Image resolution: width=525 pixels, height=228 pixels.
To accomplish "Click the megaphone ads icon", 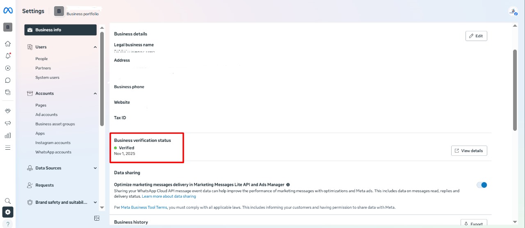I will tap(8, 123).
